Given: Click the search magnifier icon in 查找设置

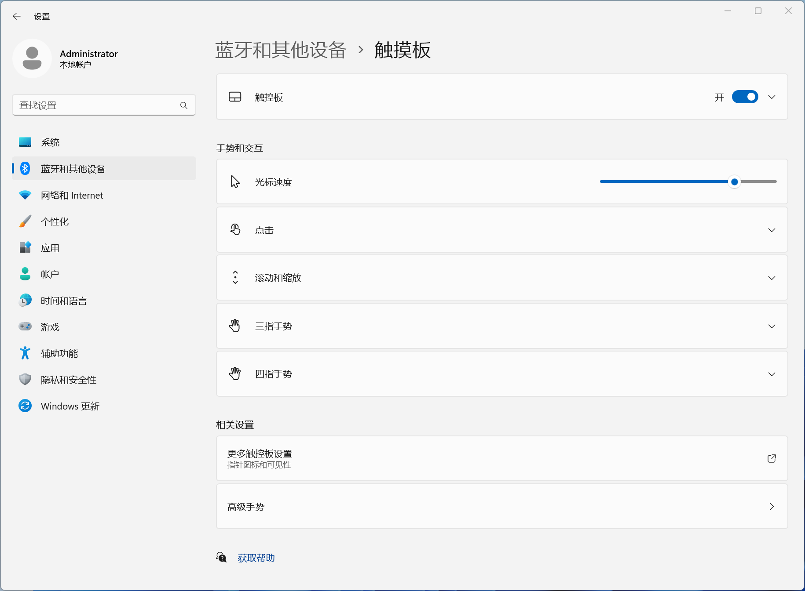Looking at the screenshot, I should (x=184, y=105).
